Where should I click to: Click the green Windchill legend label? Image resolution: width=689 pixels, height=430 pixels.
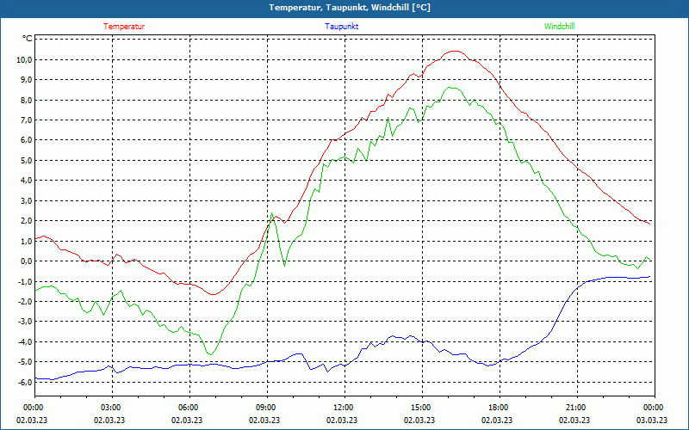pyautogui.click(x=559, y=27)
